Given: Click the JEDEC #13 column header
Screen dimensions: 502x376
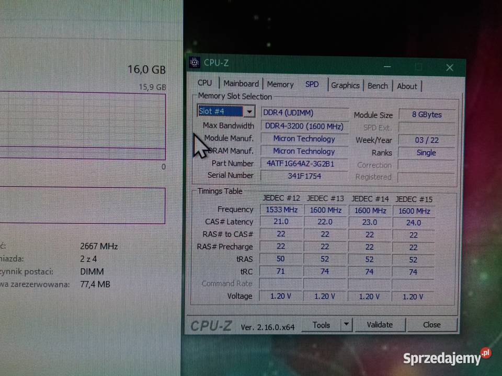Looking at the screenshot, I should [325, 198].
